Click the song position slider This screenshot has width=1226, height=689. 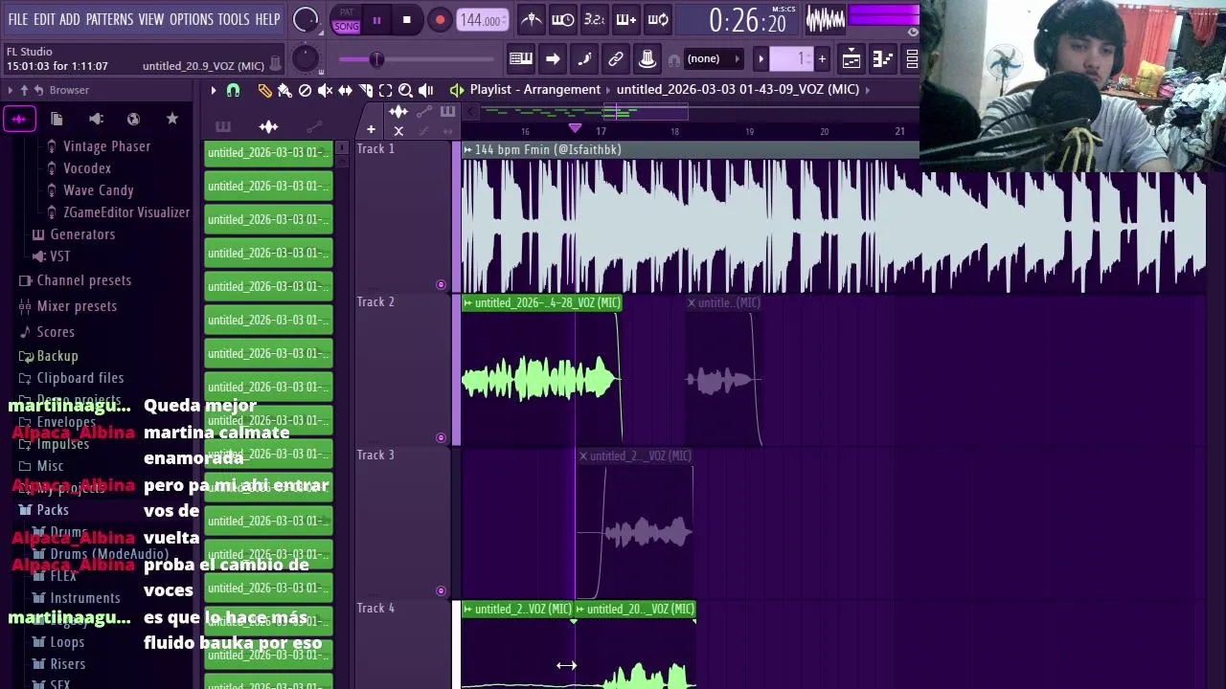click(x=417, y=59)
